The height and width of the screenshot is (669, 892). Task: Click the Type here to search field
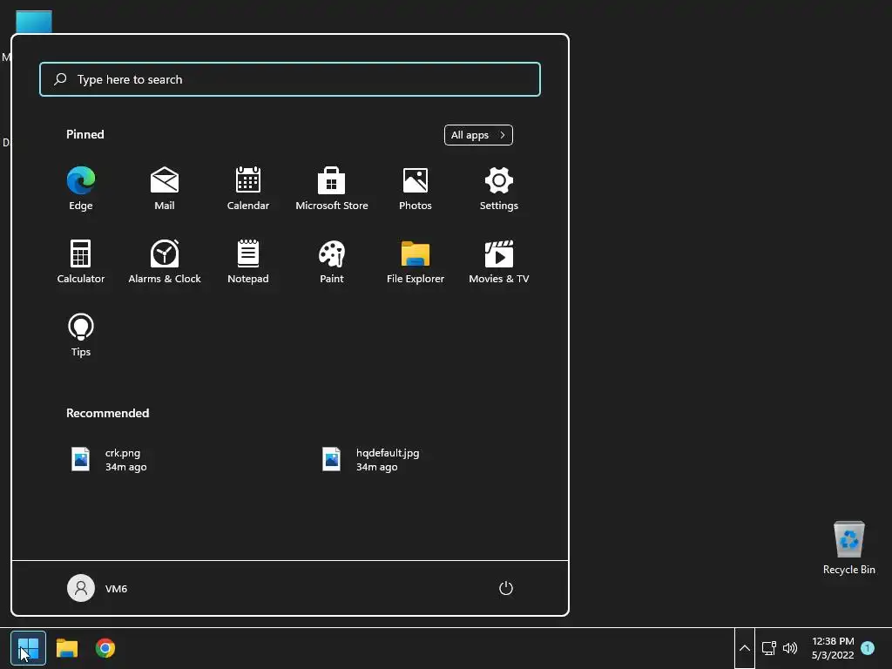click(290, 79)
